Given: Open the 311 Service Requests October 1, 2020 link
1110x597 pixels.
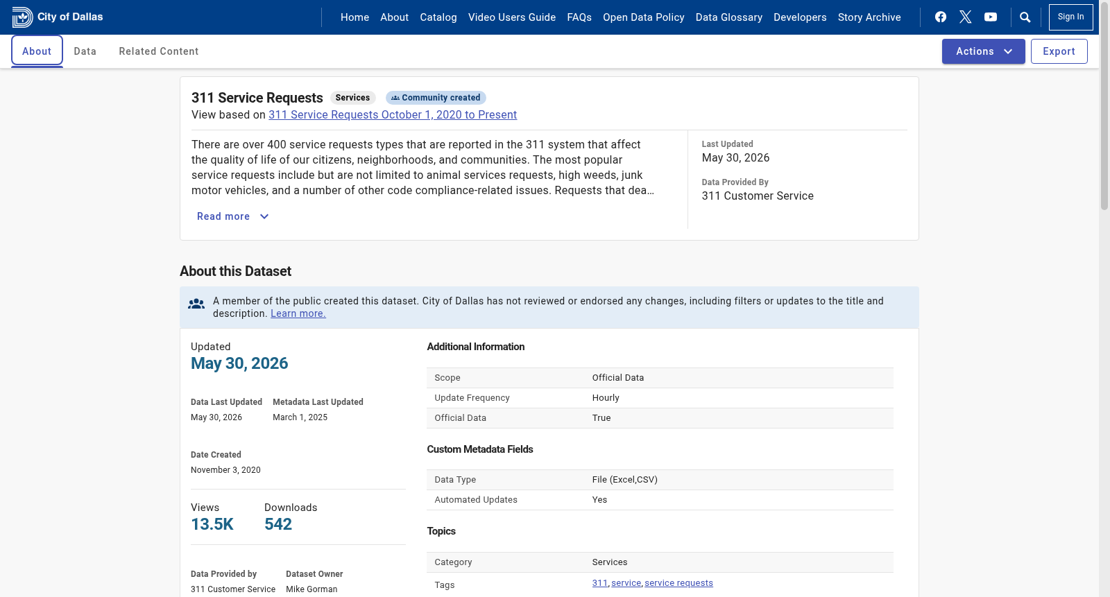Looking at the screenshot, I should click(393, 115).
